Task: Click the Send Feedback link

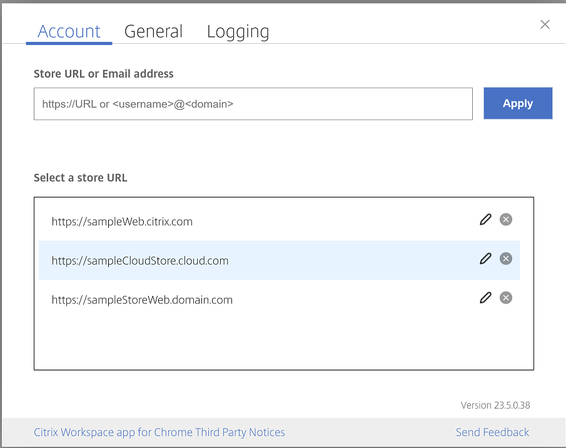Action: click(x=492, y=432)
